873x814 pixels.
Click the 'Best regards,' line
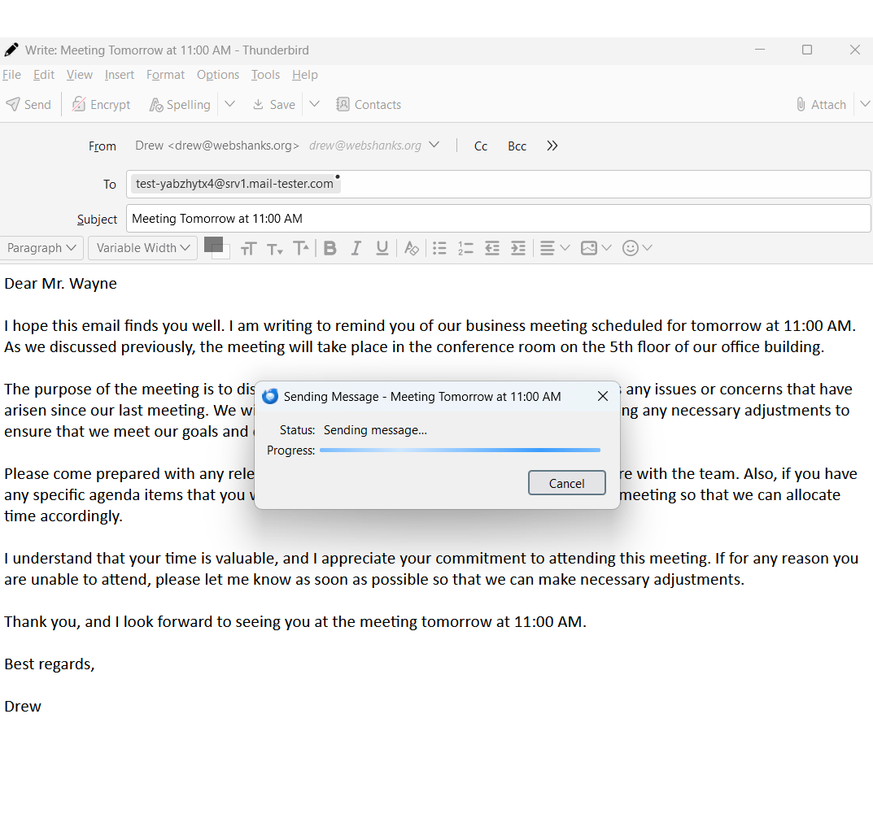[x=50, y=664]
